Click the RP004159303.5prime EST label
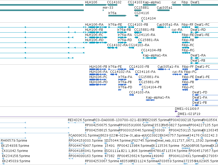218x165 pixels. coord(86,141)
